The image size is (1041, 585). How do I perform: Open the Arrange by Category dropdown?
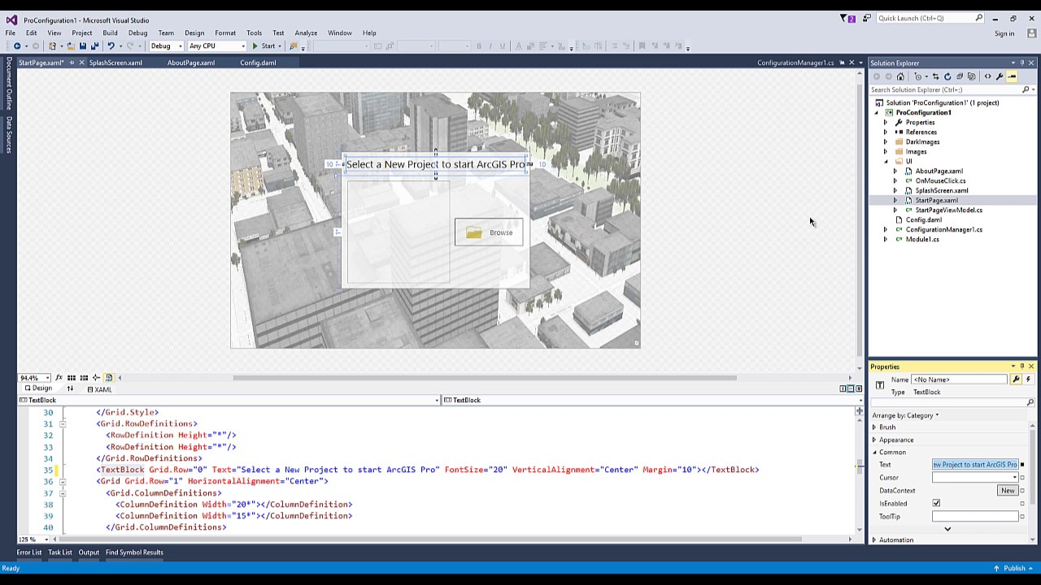click(x=906, y=415)
